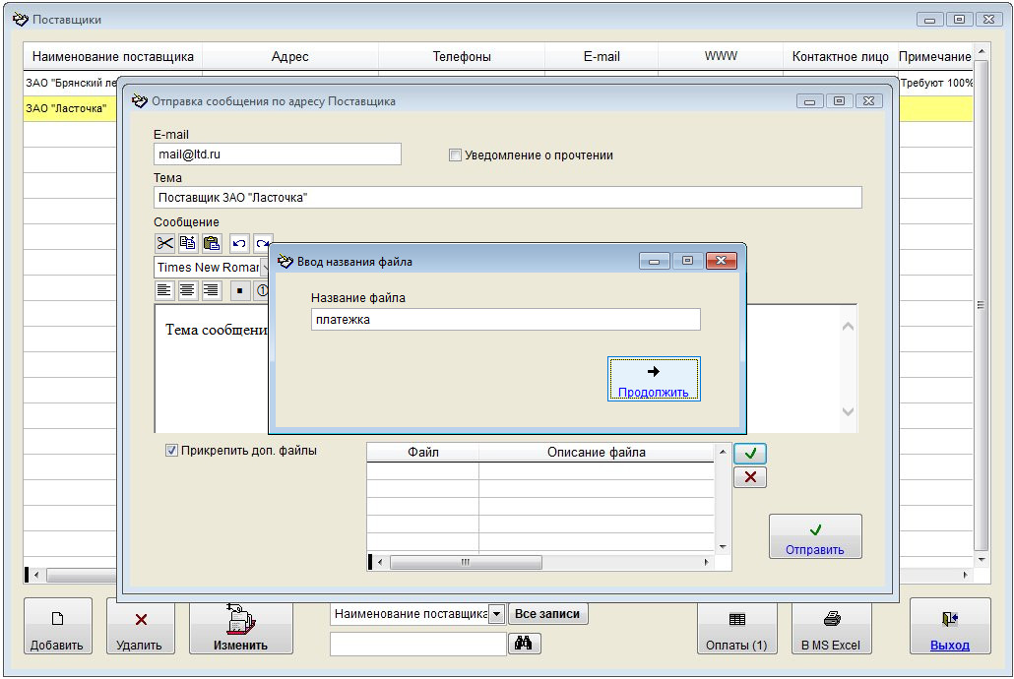The width and height of the screenshot is (1014, 679).
Task: Enable the Уведомление о прочтении checkbox
Action: point(455,155)
